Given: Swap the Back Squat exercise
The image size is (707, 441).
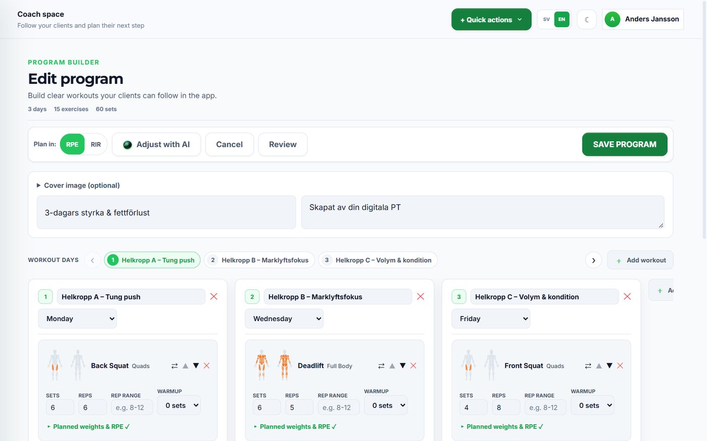Looking at the screenshot, I should pyautogui.click(x=174, y=366).
